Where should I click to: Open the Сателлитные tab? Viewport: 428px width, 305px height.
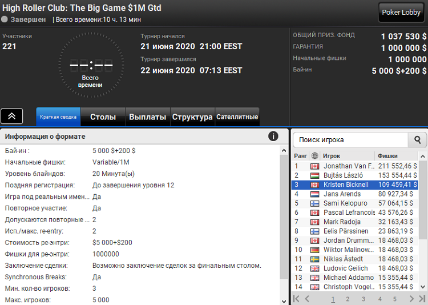click(x=237, y=117)
